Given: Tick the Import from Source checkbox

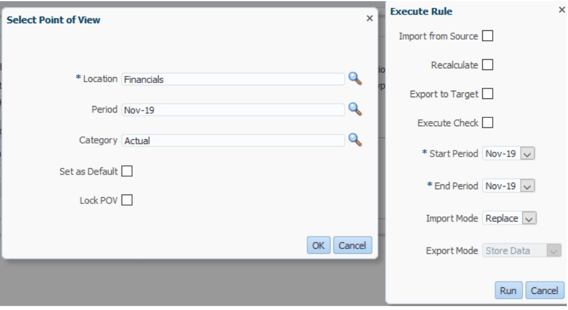Looking at the screenshot, I should [487, 36].
